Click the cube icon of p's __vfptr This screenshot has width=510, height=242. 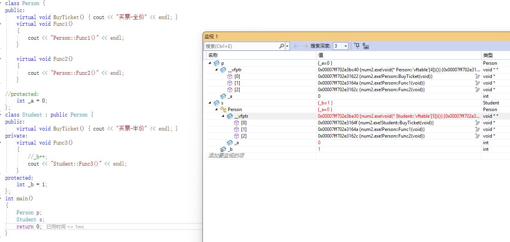223,70
